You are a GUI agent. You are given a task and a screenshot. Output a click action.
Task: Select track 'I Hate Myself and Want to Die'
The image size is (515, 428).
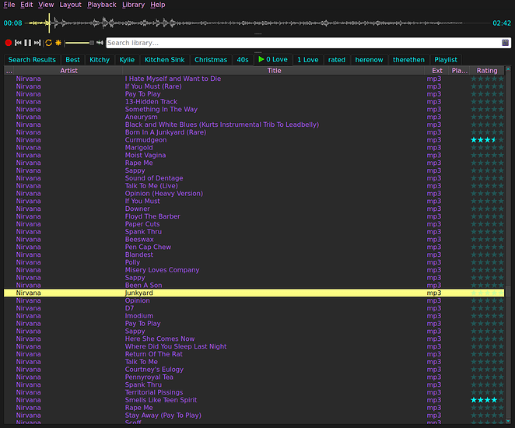click(x=254, y=79)
